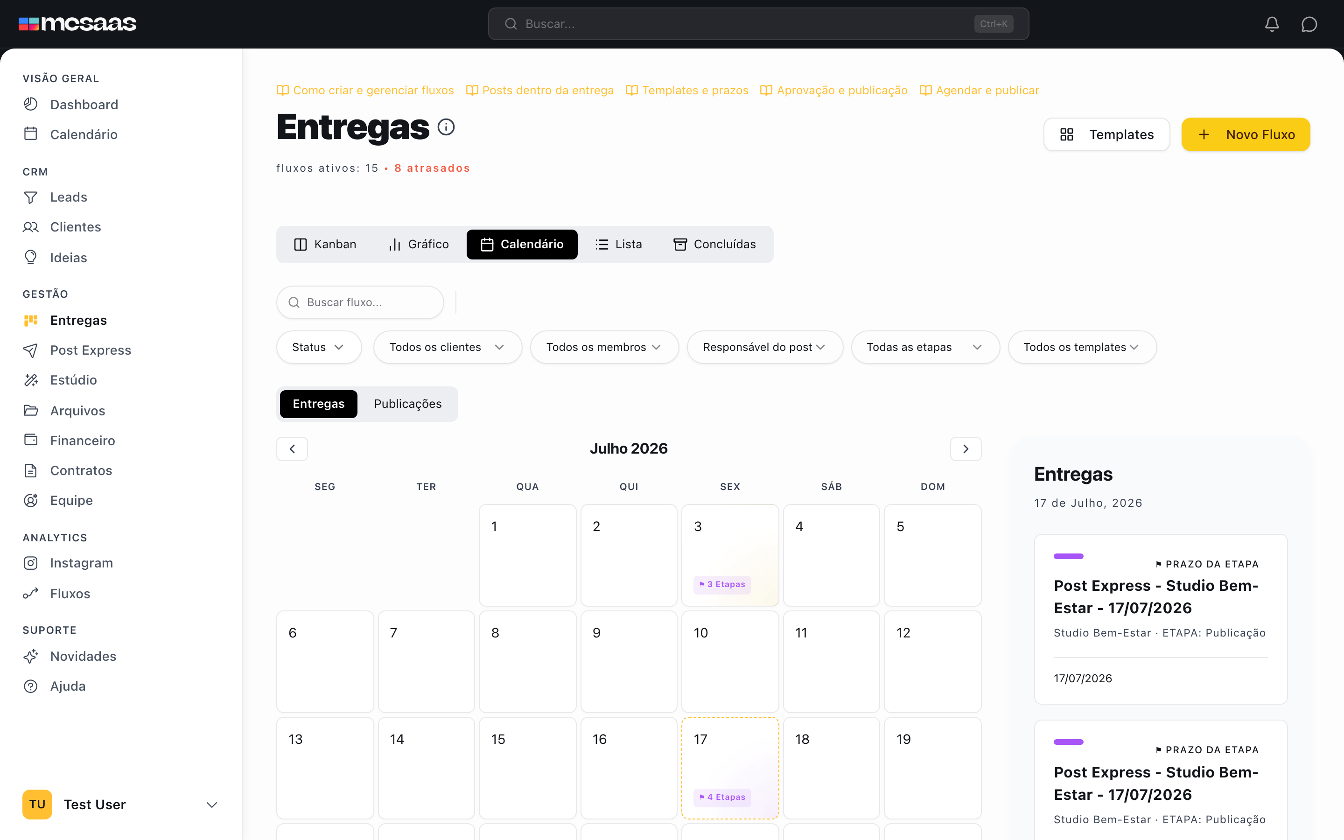Open the chat bubble icon

(x=1309, y=24)
